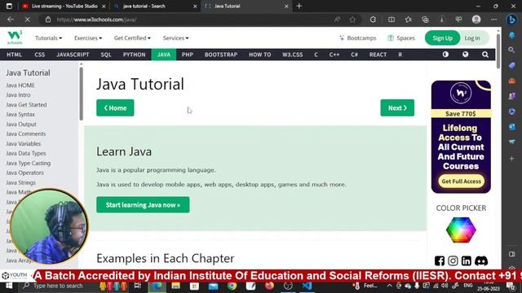Viewport: 522px width, 293px height.
Task: Open the Windows Start menu
Action: (9, 286)
